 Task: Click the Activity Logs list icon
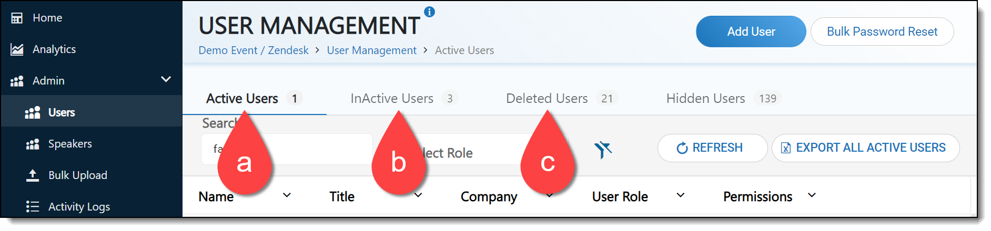click(x=33, y=207)
